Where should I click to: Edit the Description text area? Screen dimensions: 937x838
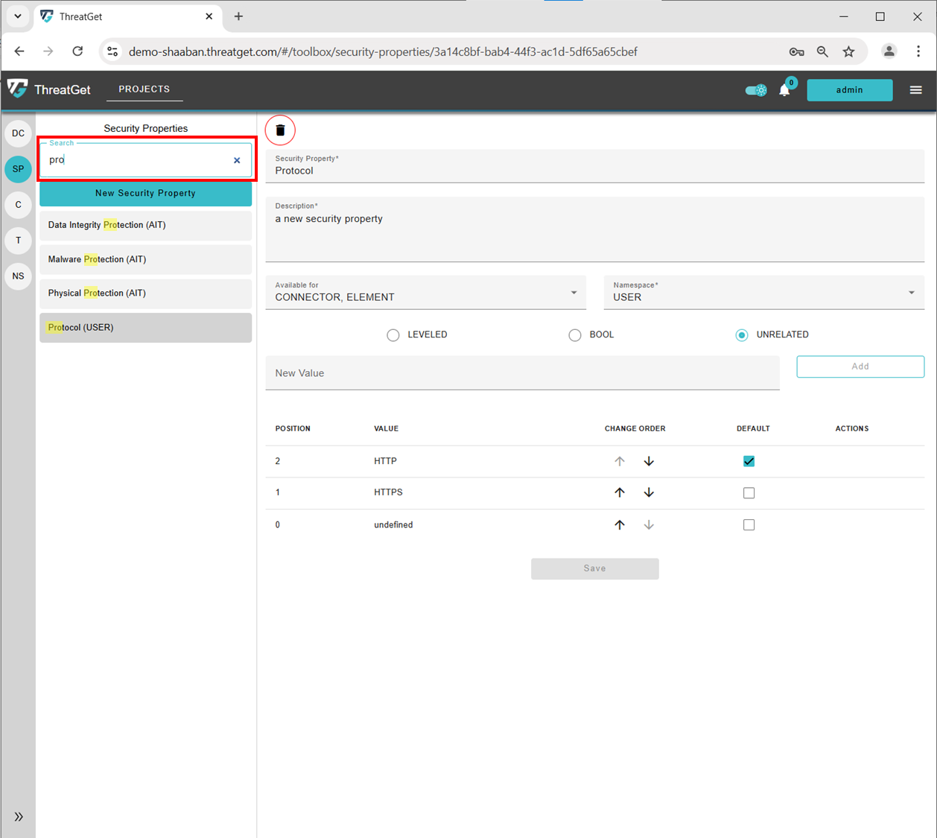pyautogui.click(x=595, y=229)
